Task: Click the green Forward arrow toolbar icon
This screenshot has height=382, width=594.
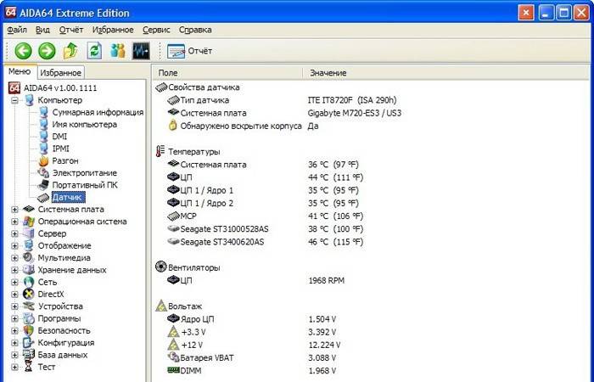Action: (x=47, y=51)
